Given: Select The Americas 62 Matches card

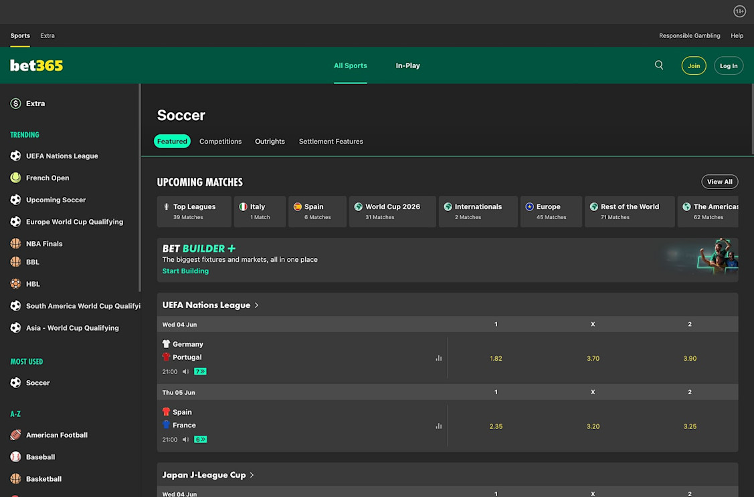Looking at the screenshot, I should click(x=708, y=211).
